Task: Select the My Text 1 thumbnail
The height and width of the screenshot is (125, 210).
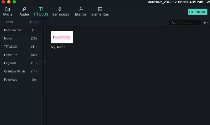Action: 62,37
